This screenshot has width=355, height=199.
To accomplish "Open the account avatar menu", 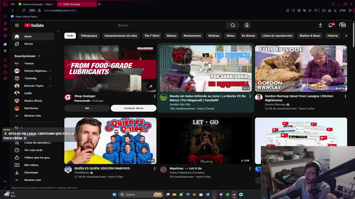I will (x=343, y=25).
